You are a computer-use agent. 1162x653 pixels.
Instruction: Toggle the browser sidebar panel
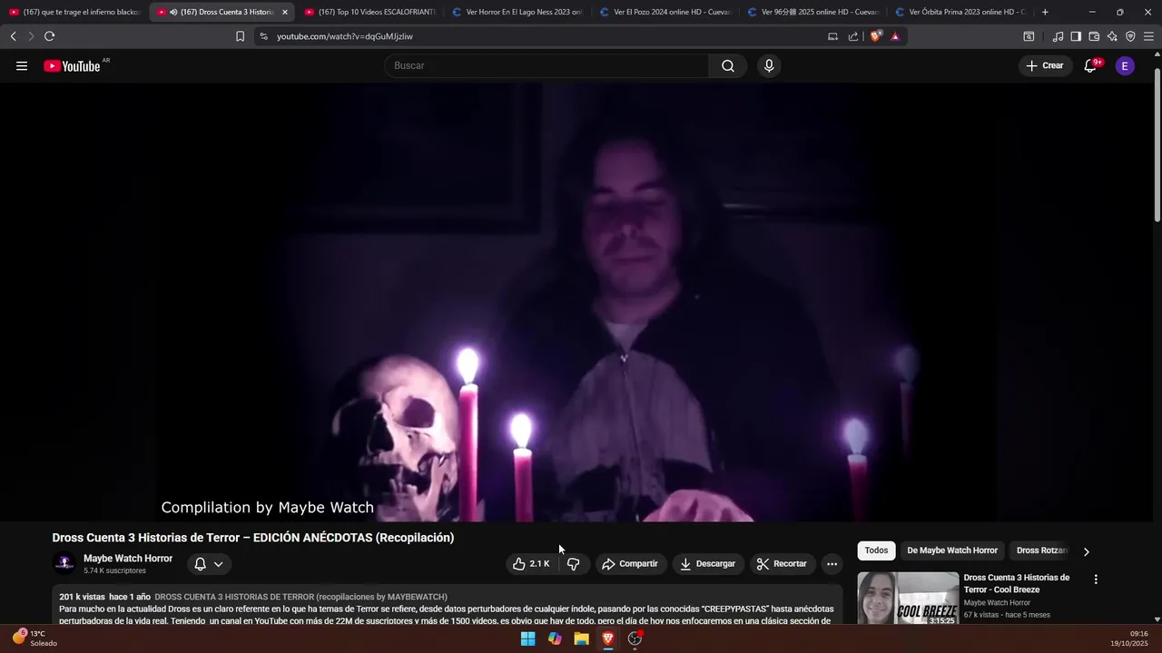click(x=1076, y=36)
